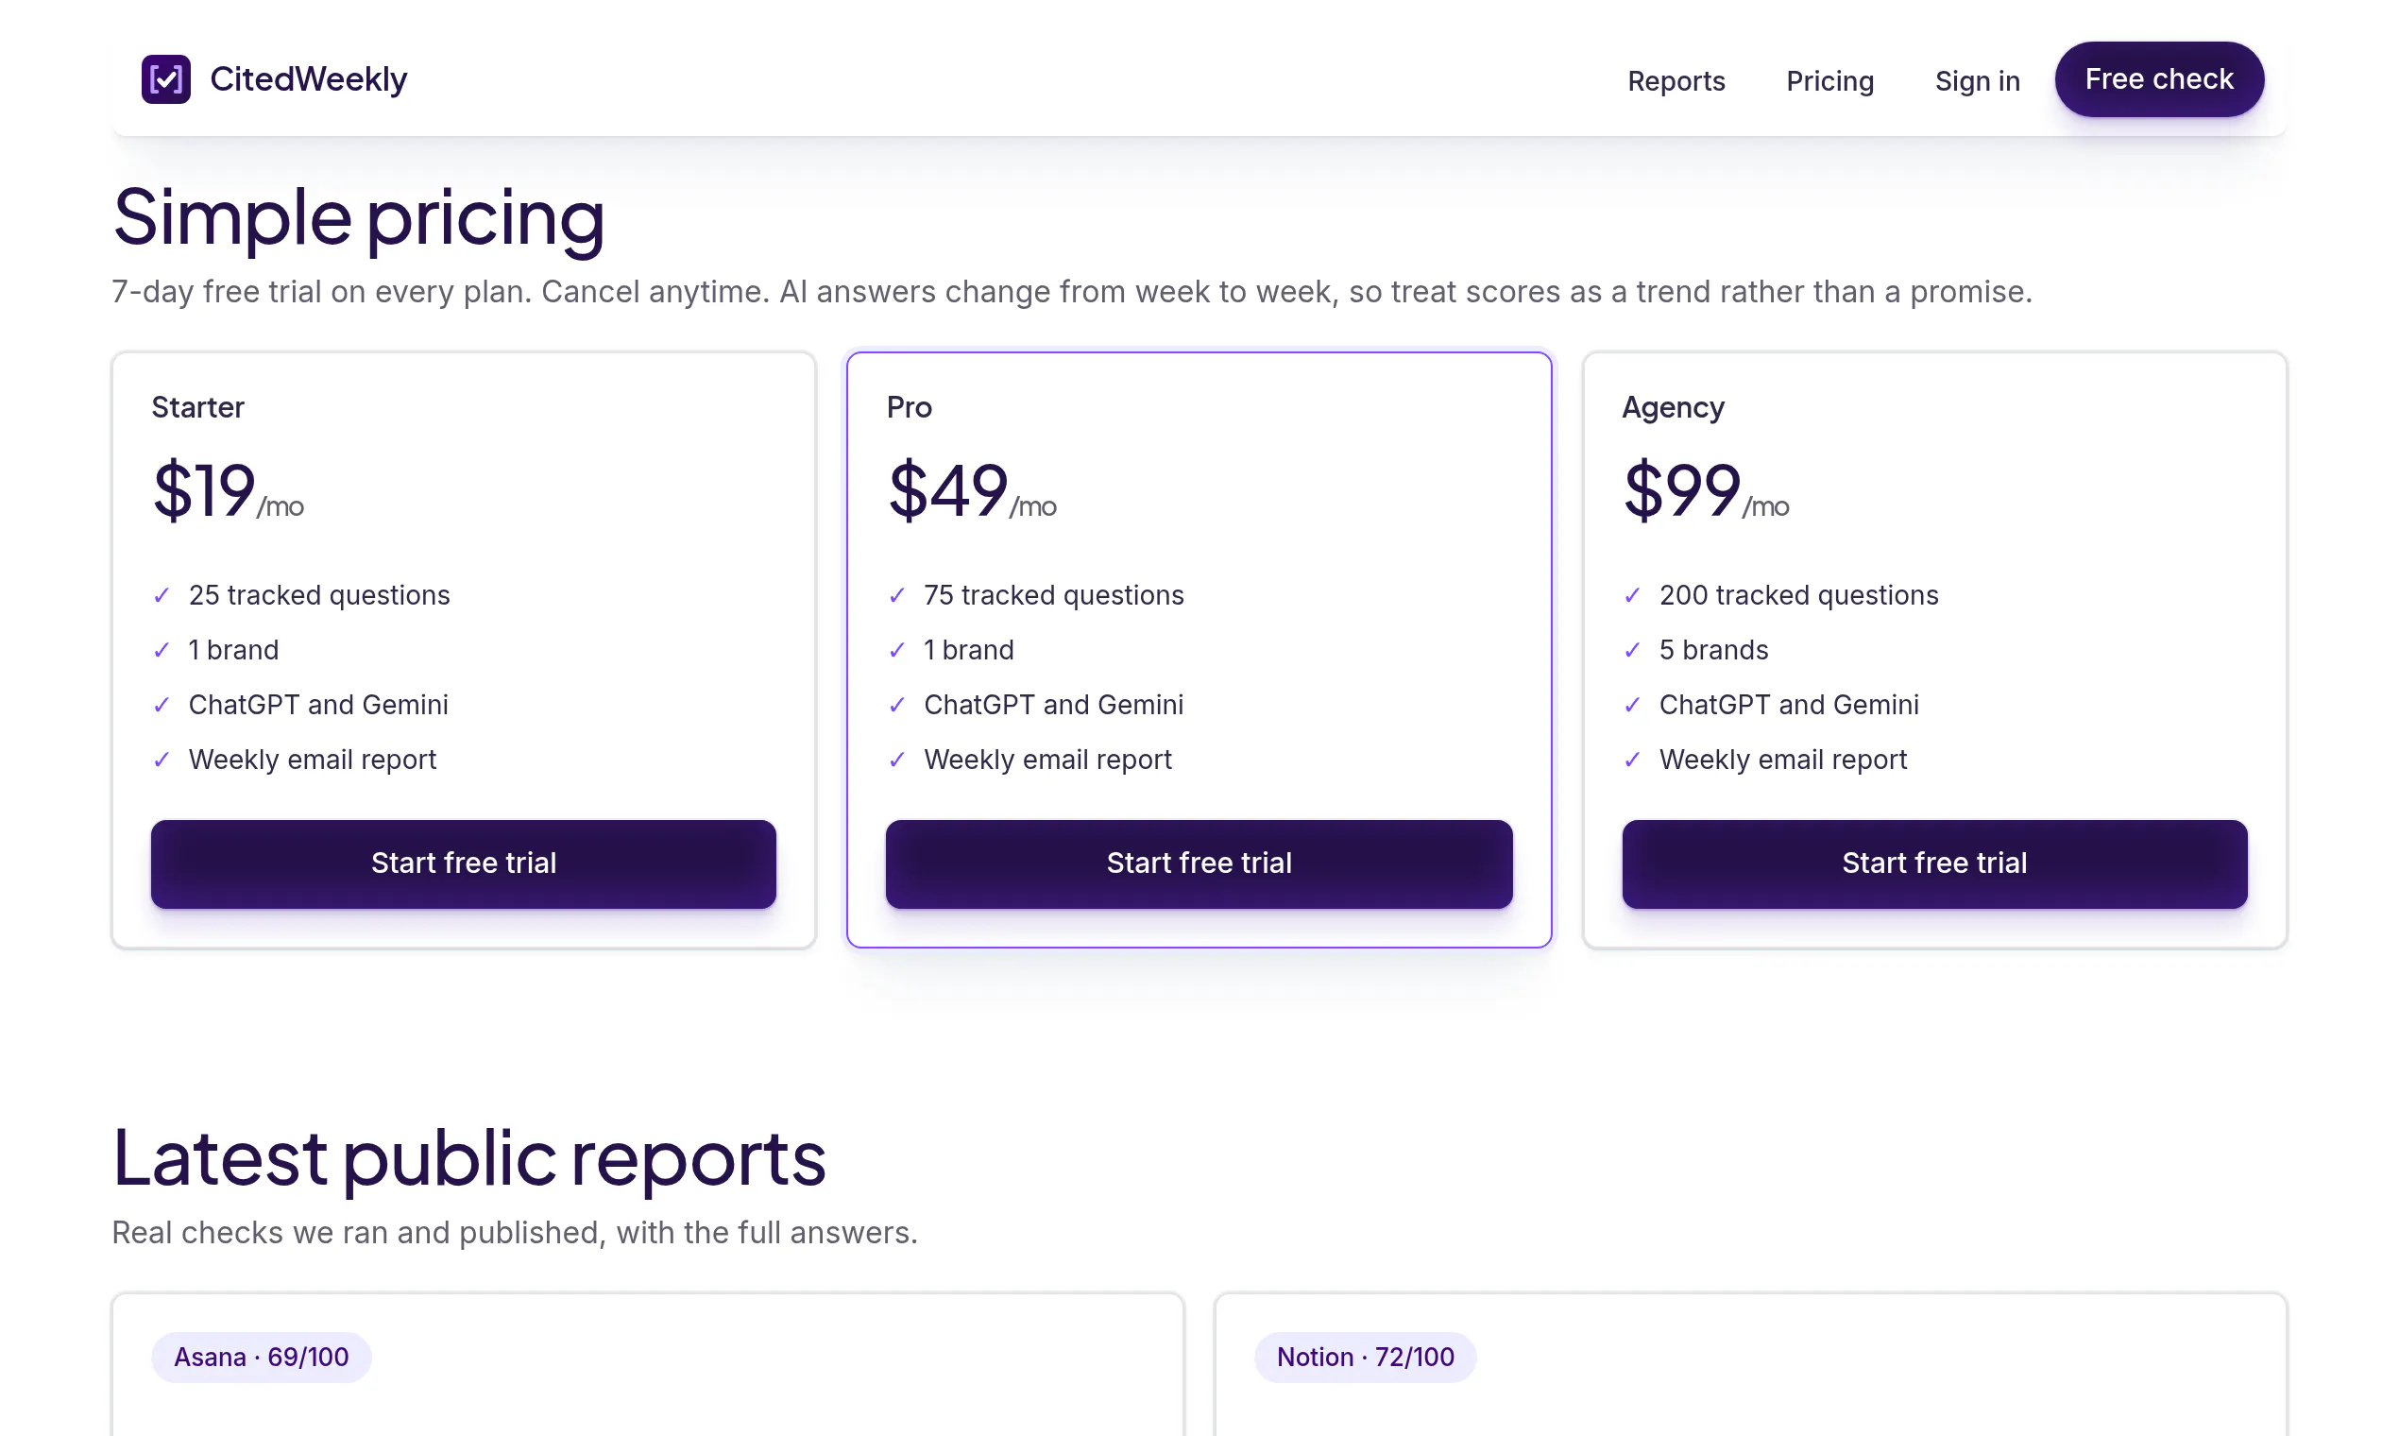The width and height of the screenshot is (2399, 1436).
Task: Click the $19 Starter price
Action: coord(204,489)
